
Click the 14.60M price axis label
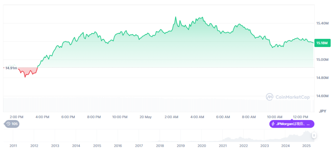pyautogui.click(x=322, y=96)
